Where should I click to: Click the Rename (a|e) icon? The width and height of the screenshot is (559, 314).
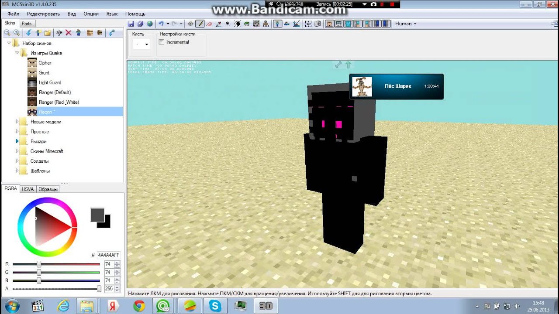(59, 33)
